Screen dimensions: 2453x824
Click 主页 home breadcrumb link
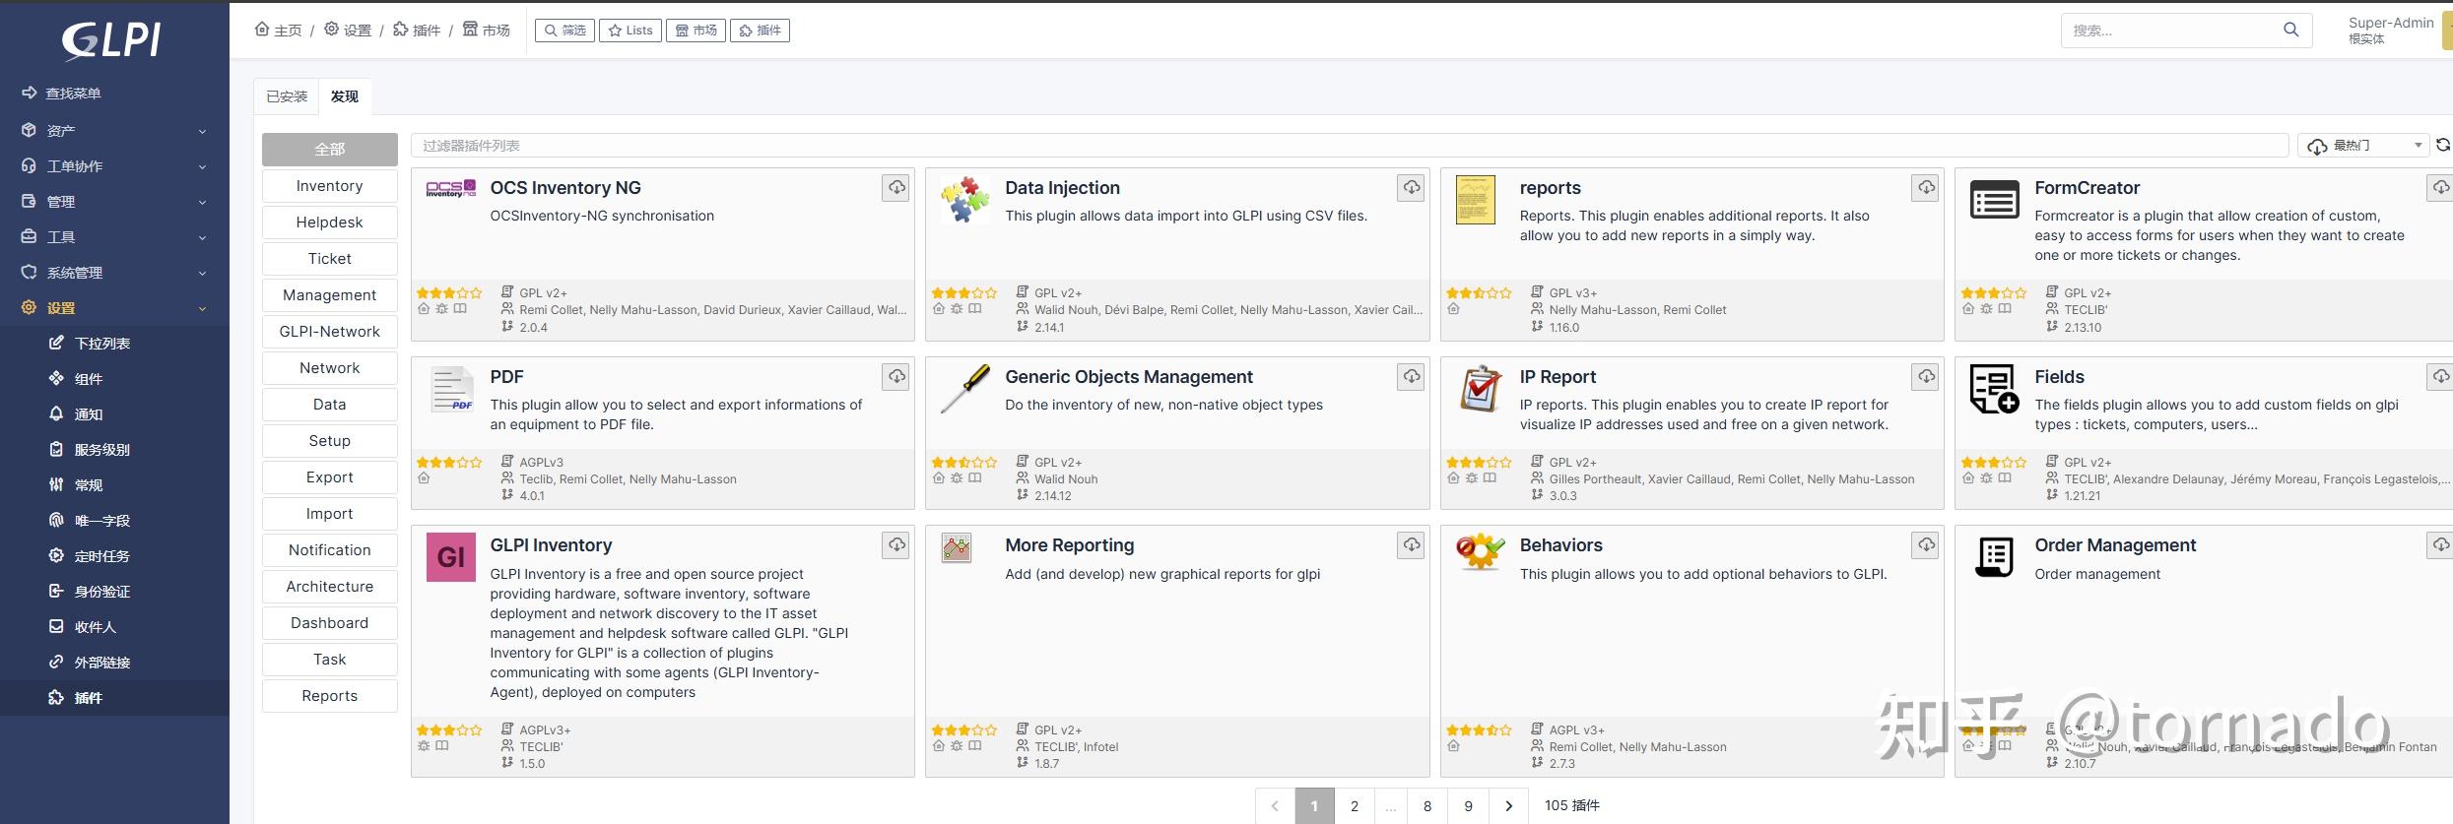point(279,31)
